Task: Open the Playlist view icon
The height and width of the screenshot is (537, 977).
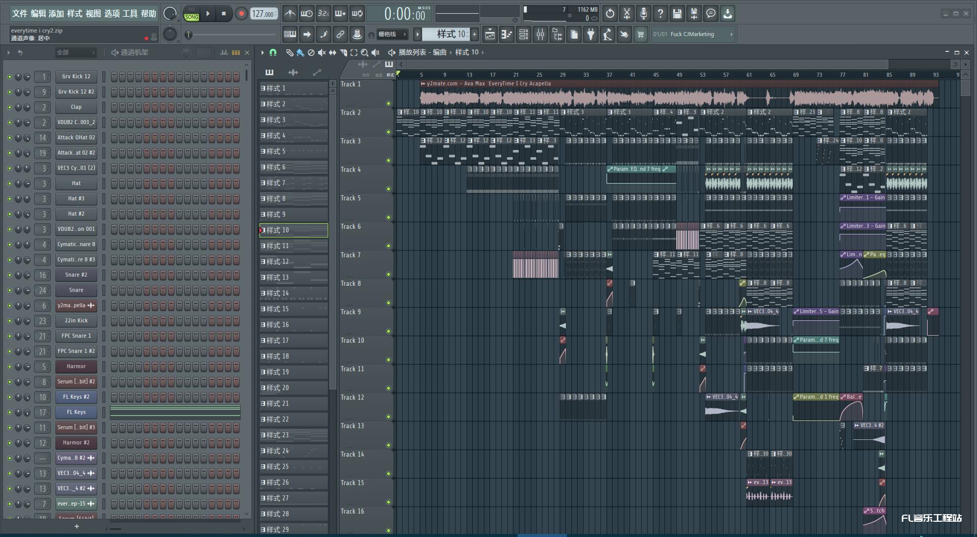Action: click(490, 35)
